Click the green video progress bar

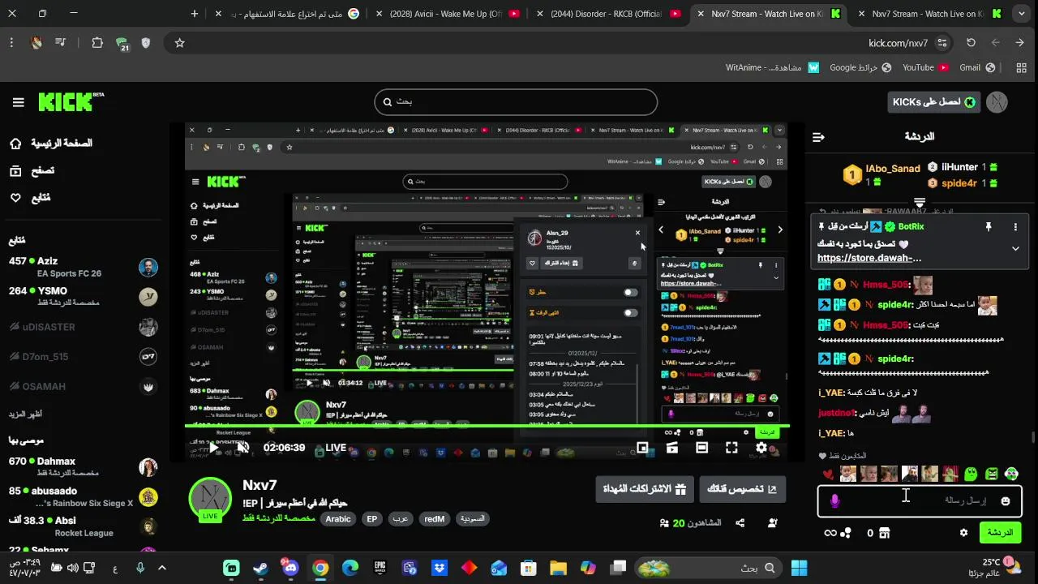[x=487, y=426]
